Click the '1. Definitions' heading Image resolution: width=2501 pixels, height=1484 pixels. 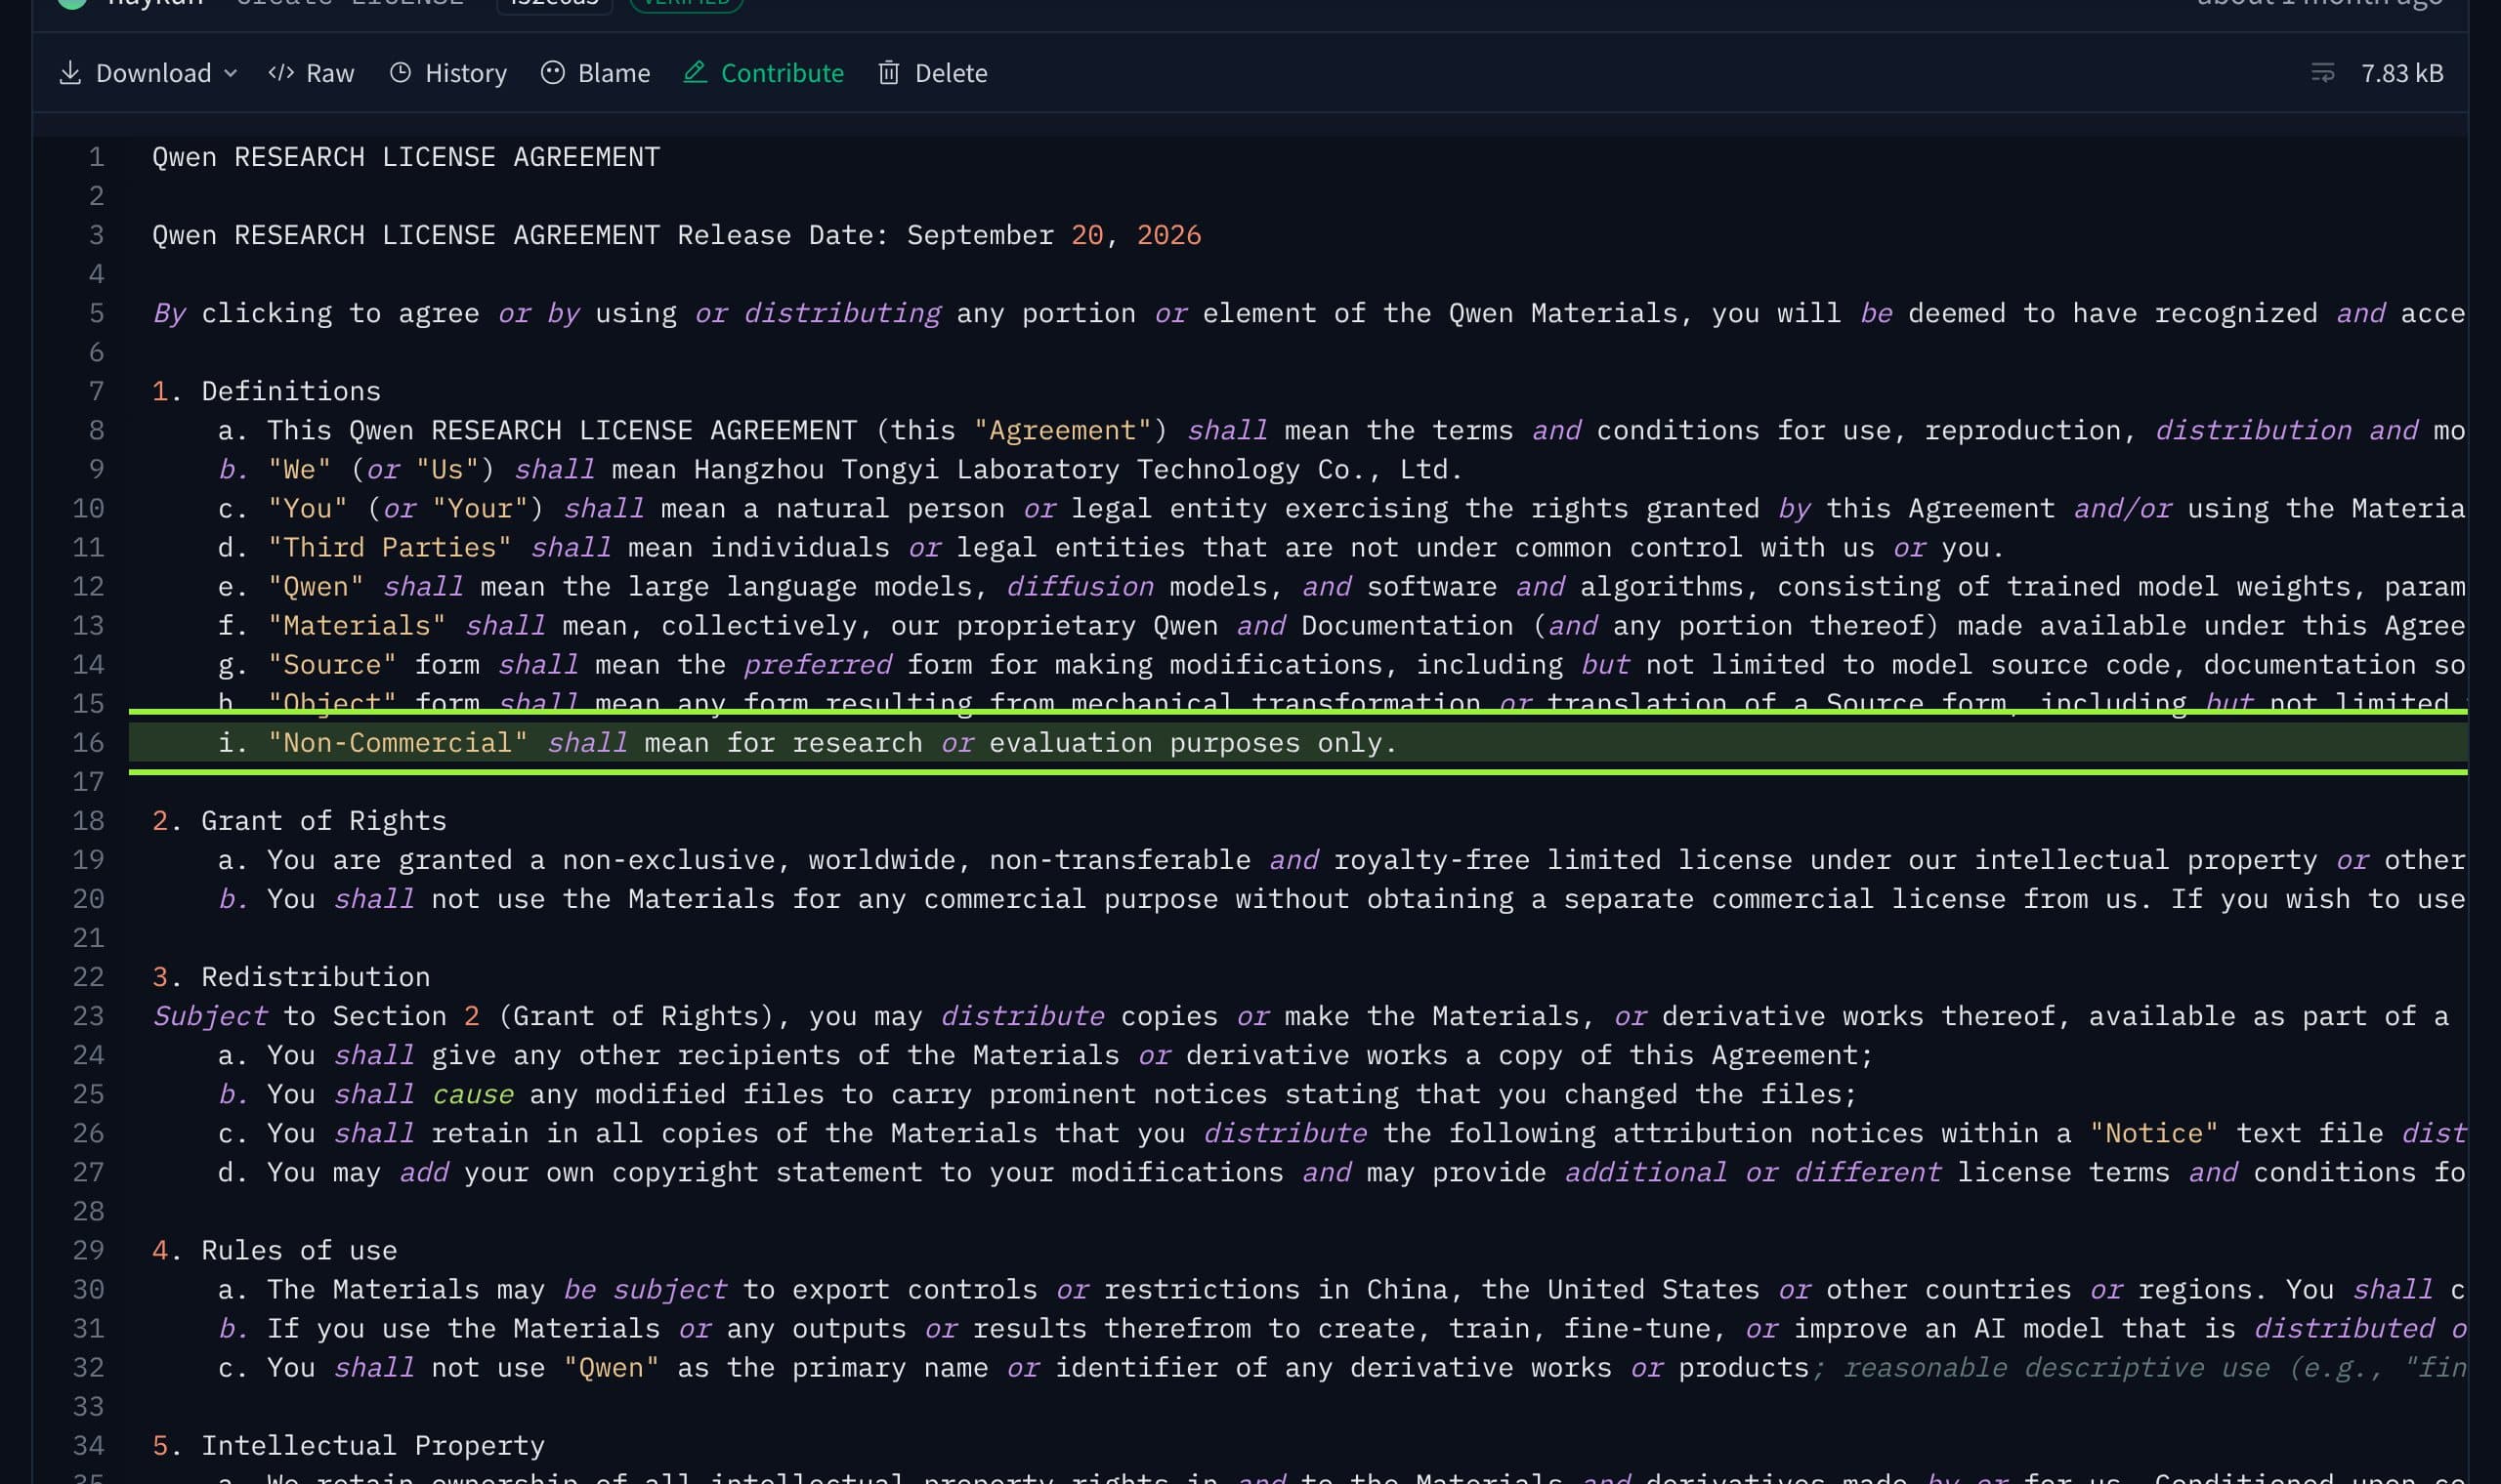pyautogui.click(x=266, y=391)
